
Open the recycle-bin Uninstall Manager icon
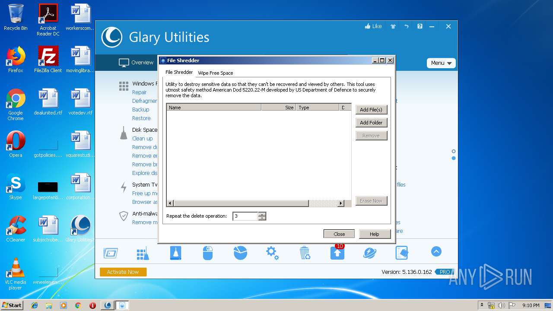tap(305, 253)
